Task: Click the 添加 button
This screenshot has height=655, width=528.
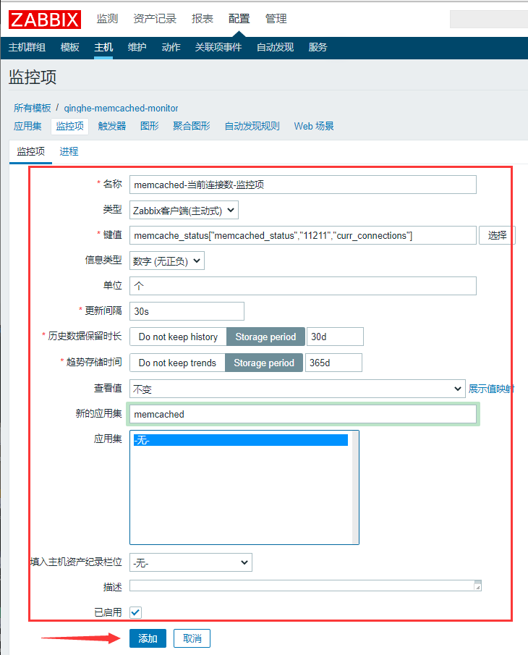Action: (x=148, y=638)
